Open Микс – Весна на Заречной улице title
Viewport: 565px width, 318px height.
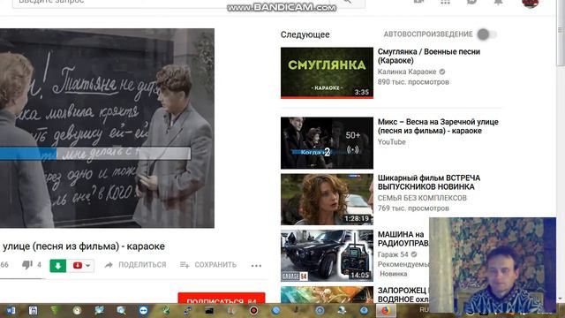tap(438, 126)
